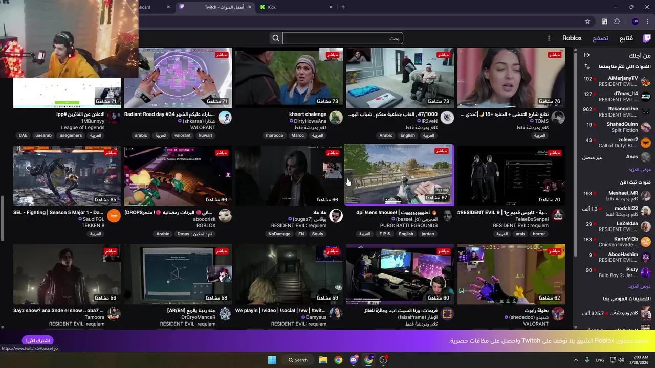Open zclever2 orange avatar in the sidebar
Screen dimensions: 655x368
tap(646, 143)
